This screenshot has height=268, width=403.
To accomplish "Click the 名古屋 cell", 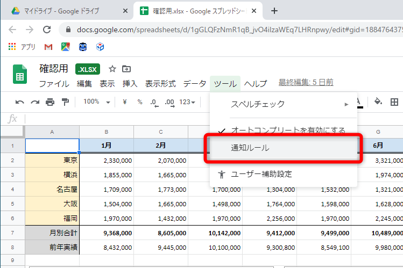I will pos(52,189).
